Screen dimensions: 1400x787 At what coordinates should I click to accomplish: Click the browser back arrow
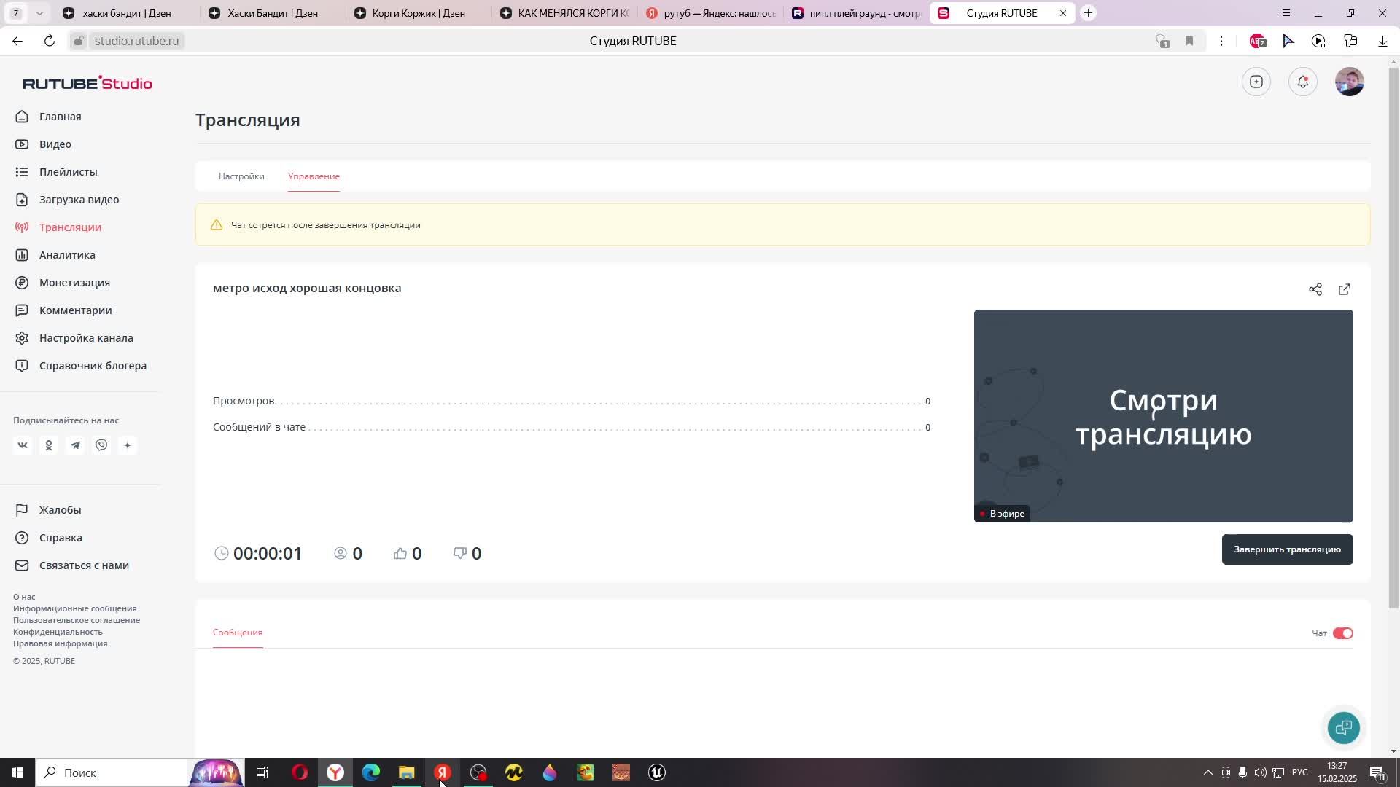17,41
